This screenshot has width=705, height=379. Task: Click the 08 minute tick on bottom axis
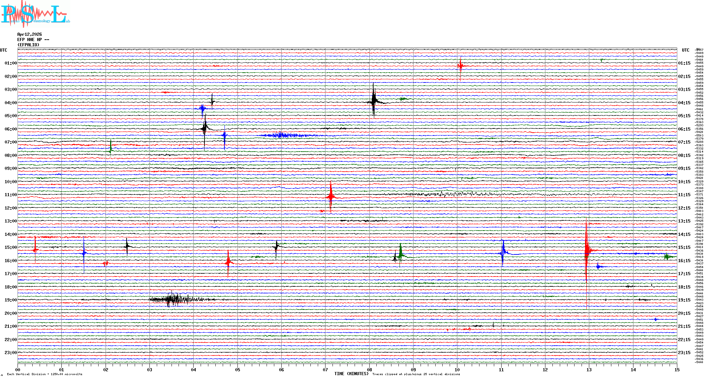pos(369,370)
